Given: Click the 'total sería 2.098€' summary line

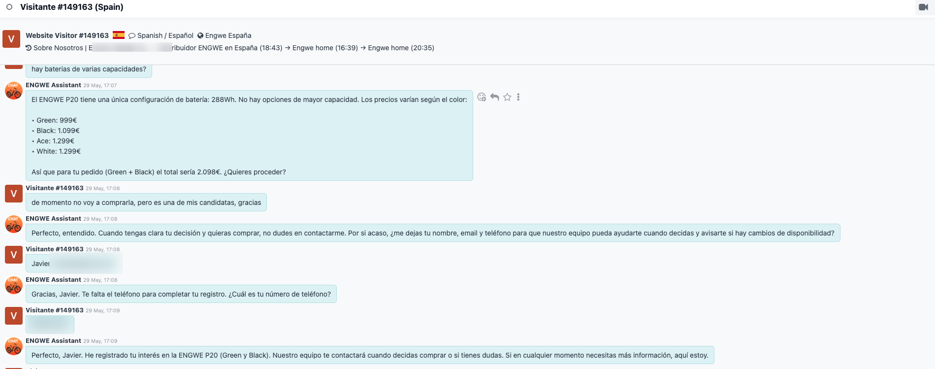Looking at the screenshot, I should pos(159,172).
